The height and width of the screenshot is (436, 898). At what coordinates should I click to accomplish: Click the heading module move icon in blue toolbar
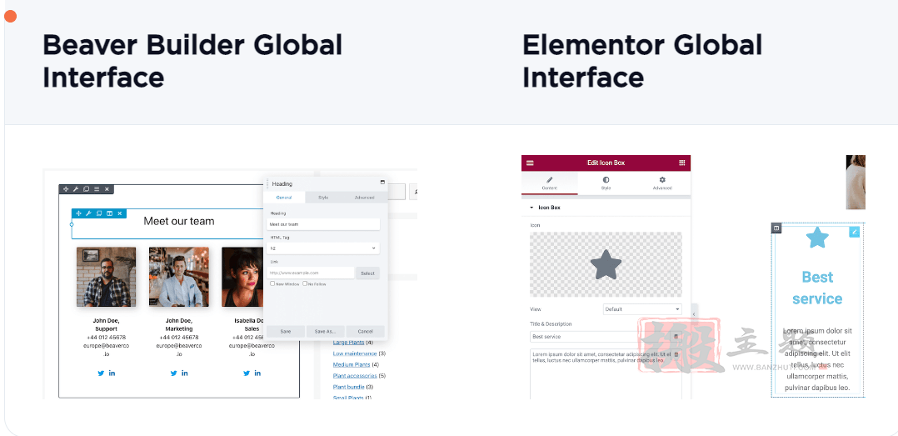pos(78,213)
